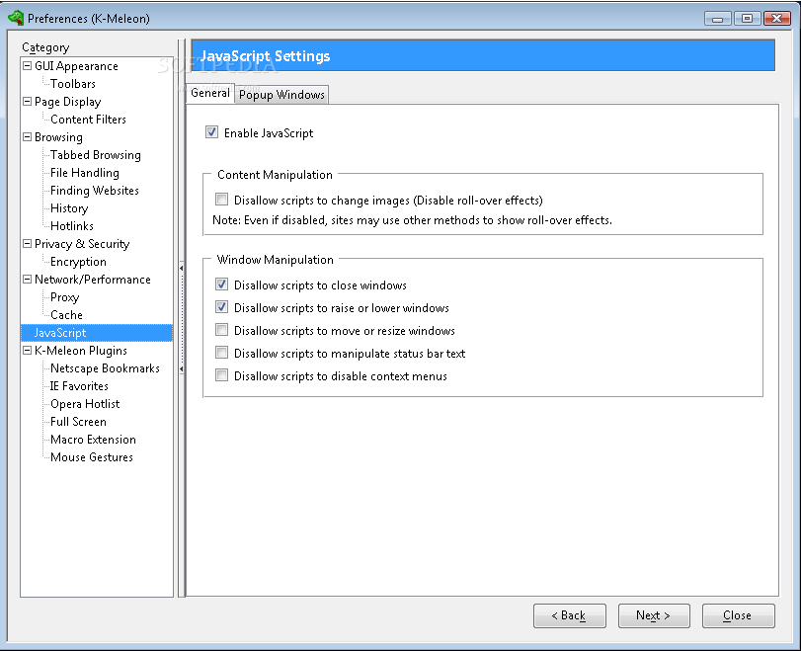Click the K-Meleon lizard icon in title bar

pos(16,18)
